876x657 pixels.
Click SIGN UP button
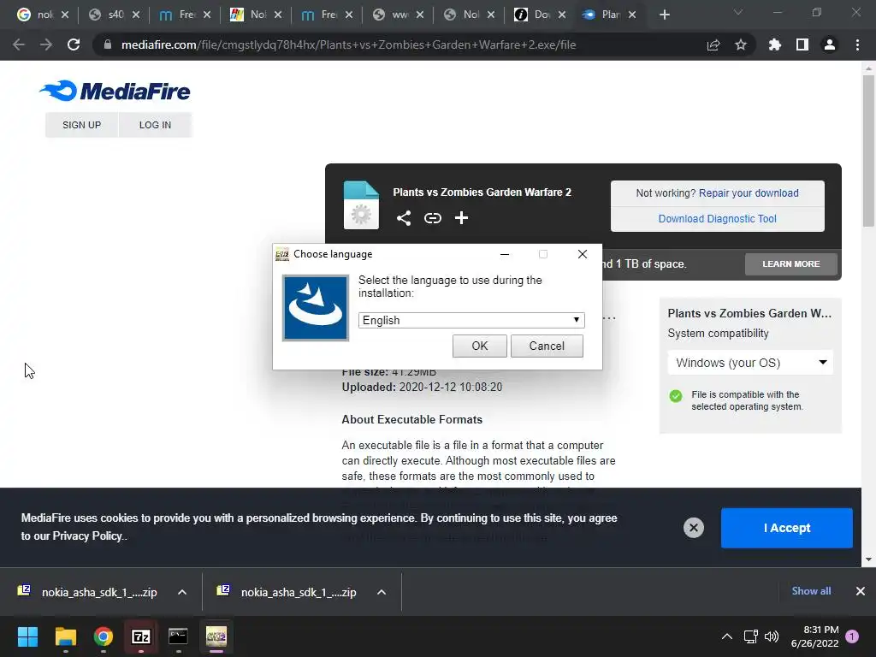coord(81,125)
